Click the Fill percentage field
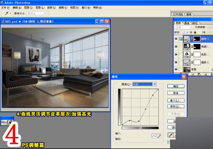Screen dimensions: 213x149 (210, 32)
